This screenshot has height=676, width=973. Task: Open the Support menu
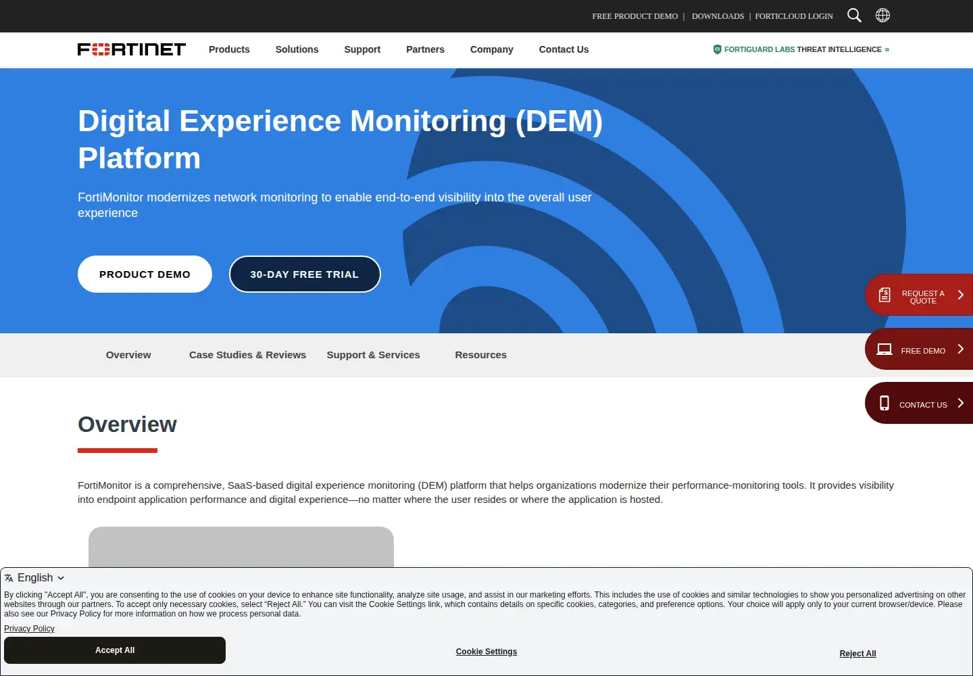click(362, 49)
